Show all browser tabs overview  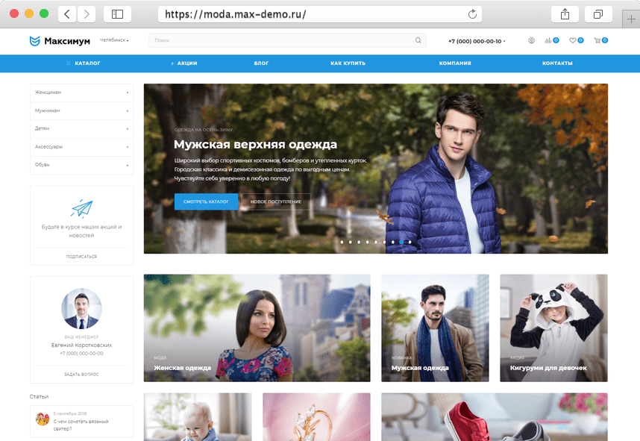click(598, 14)
